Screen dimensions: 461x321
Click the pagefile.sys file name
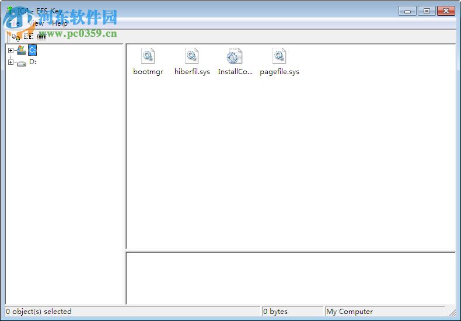pyautogui.click(x=280, y=72)
